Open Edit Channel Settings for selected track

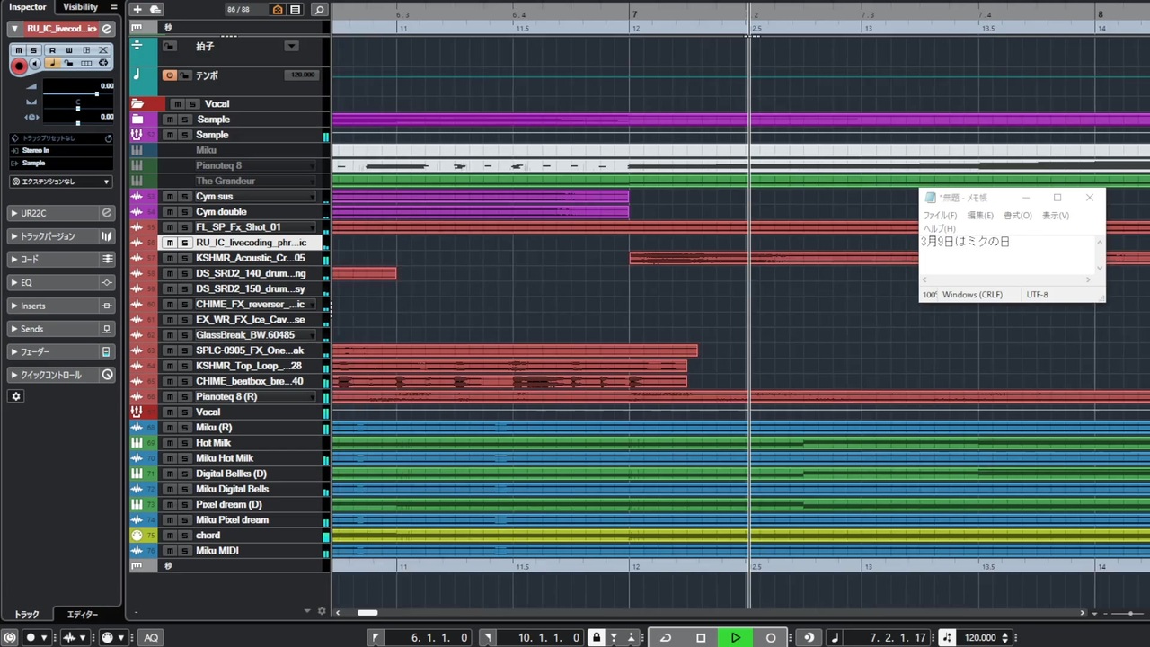(x=106, y=29)
